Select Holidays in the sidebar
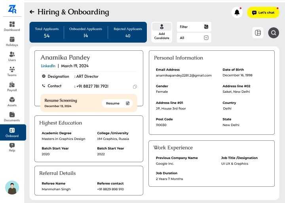 tap(12, 42)
